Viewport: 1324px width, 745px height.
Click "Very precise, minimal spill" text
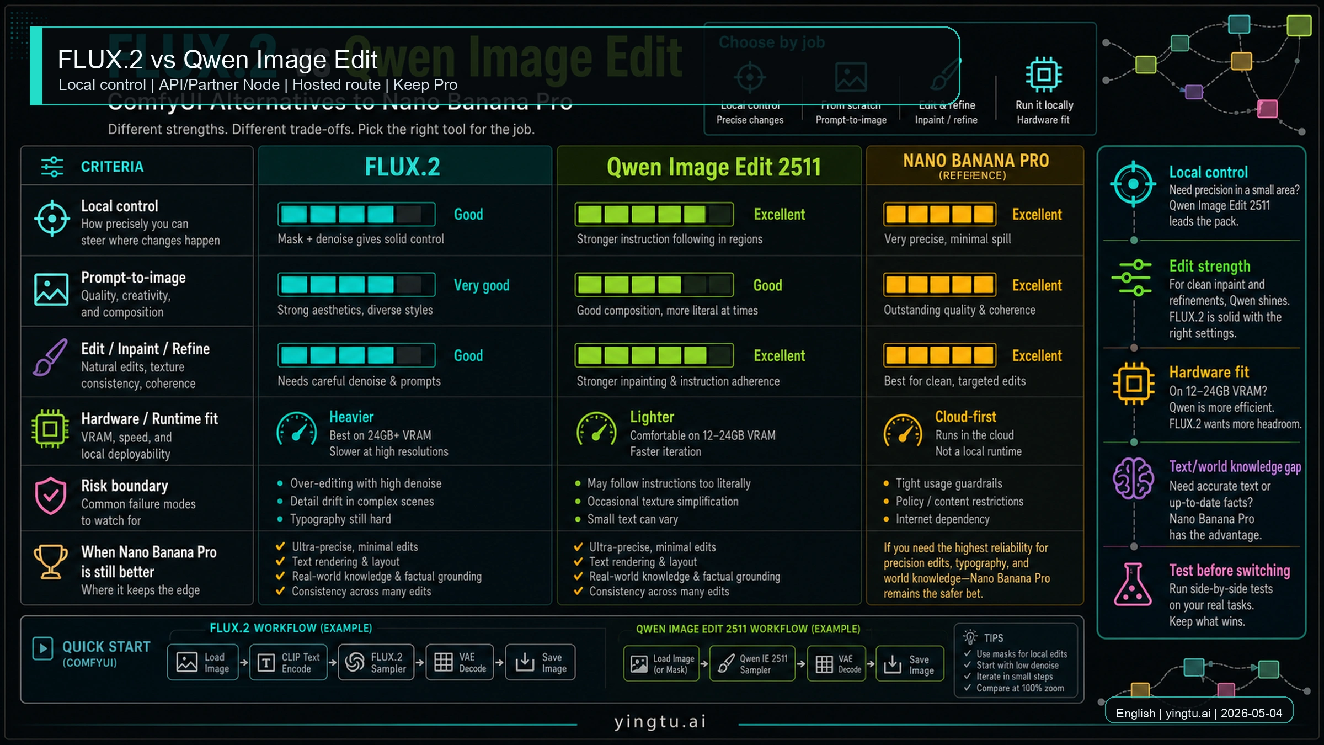[947, 239]
